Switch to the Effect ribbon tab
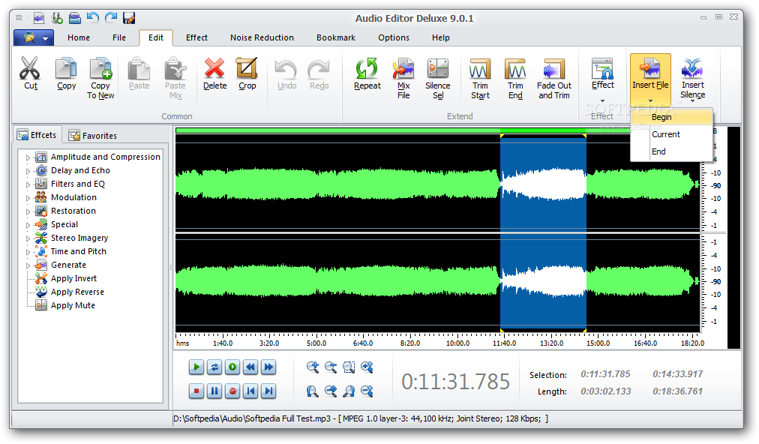759x444 pixels. pos(196,37)
